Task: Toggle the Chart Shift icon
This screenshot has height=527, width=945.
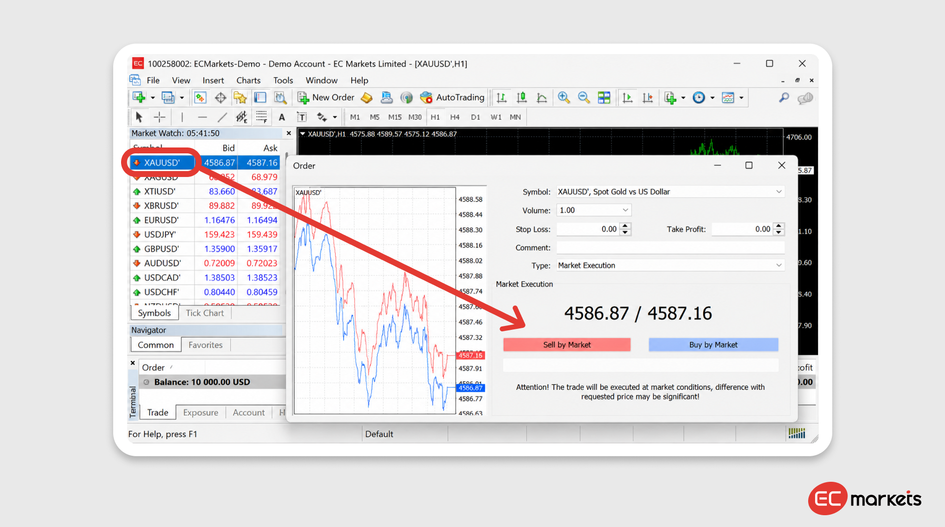Action: [x=648, y=97]
